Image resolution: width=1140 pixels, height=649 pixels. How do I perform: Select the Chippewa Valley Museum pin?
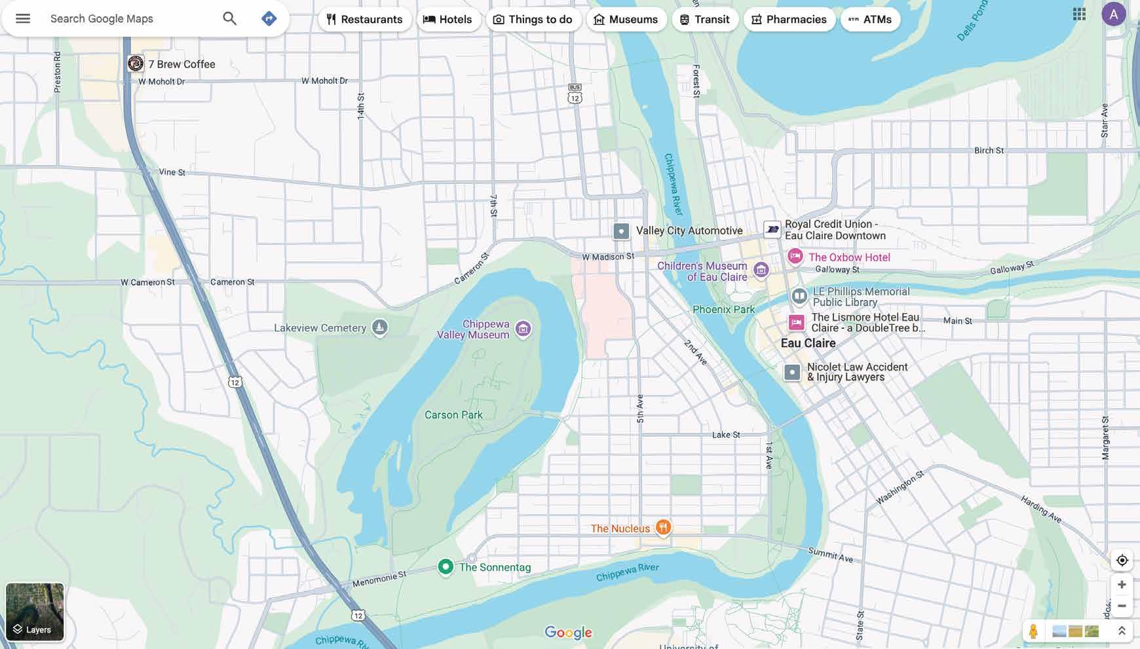pos(523,329)
